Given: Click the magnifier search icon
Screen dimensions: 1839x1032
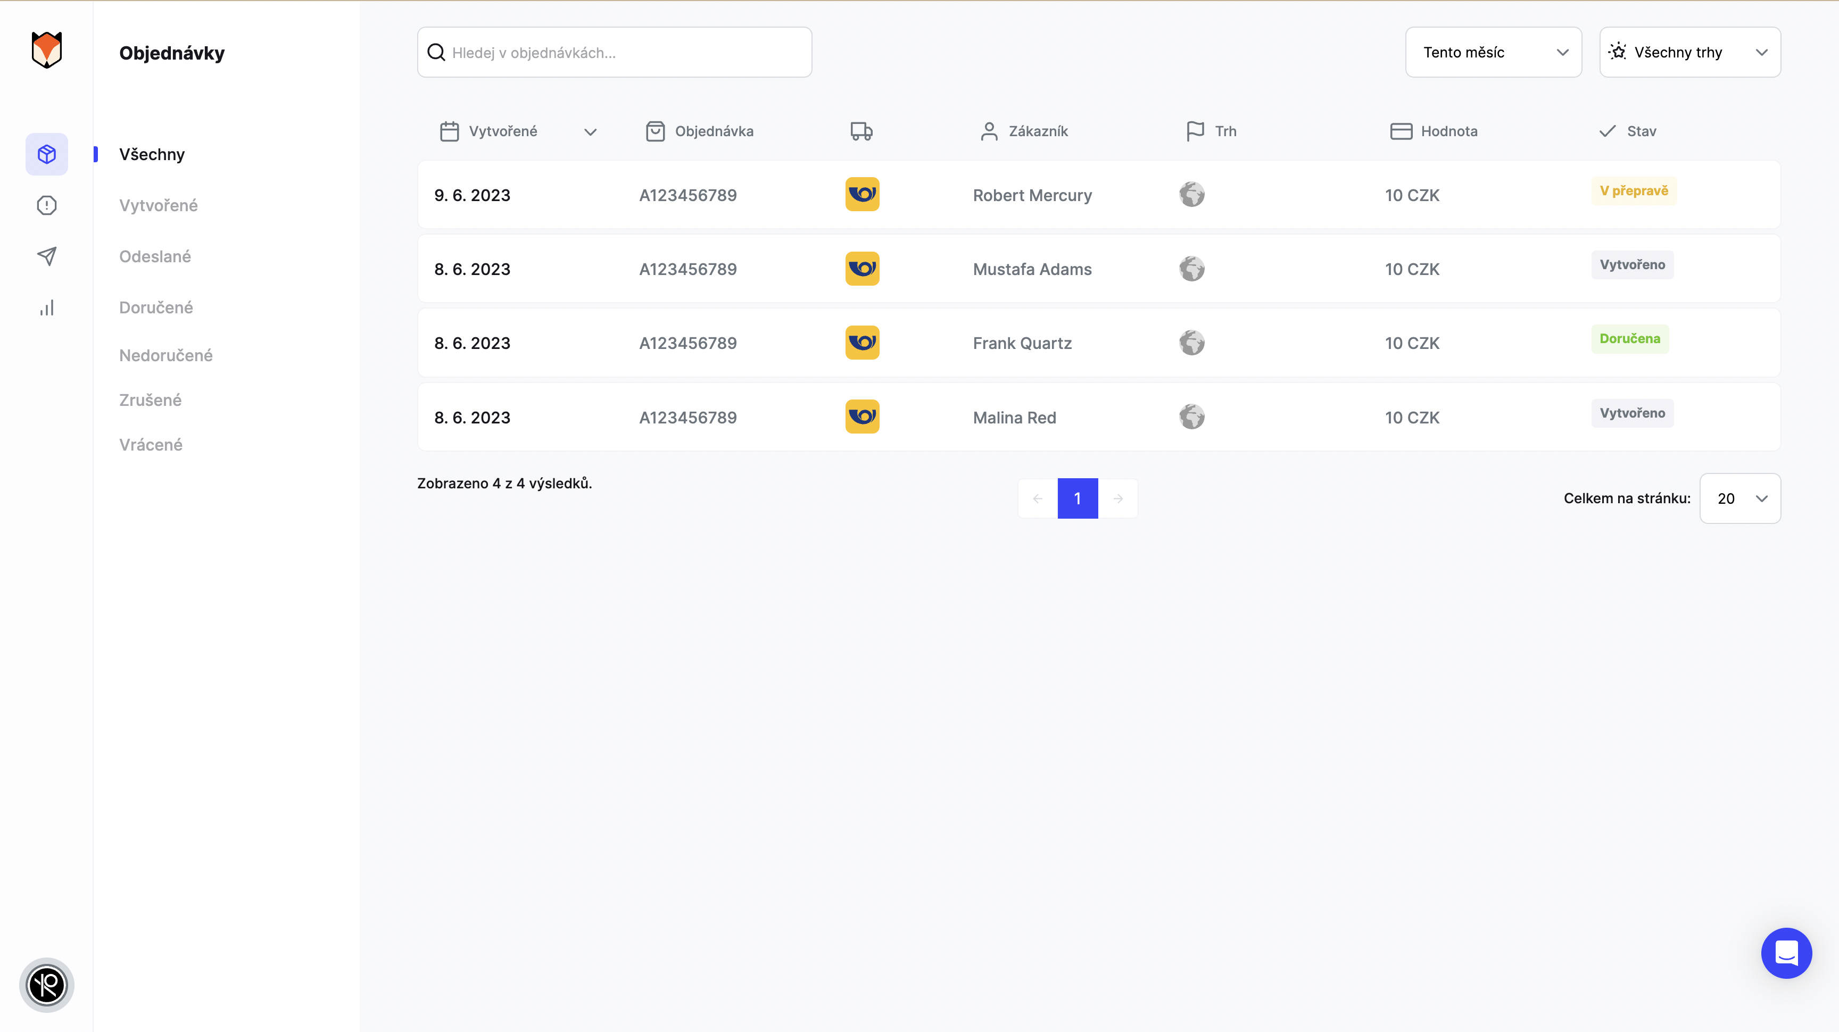Looking at the screenshot, I should (436, 52).
